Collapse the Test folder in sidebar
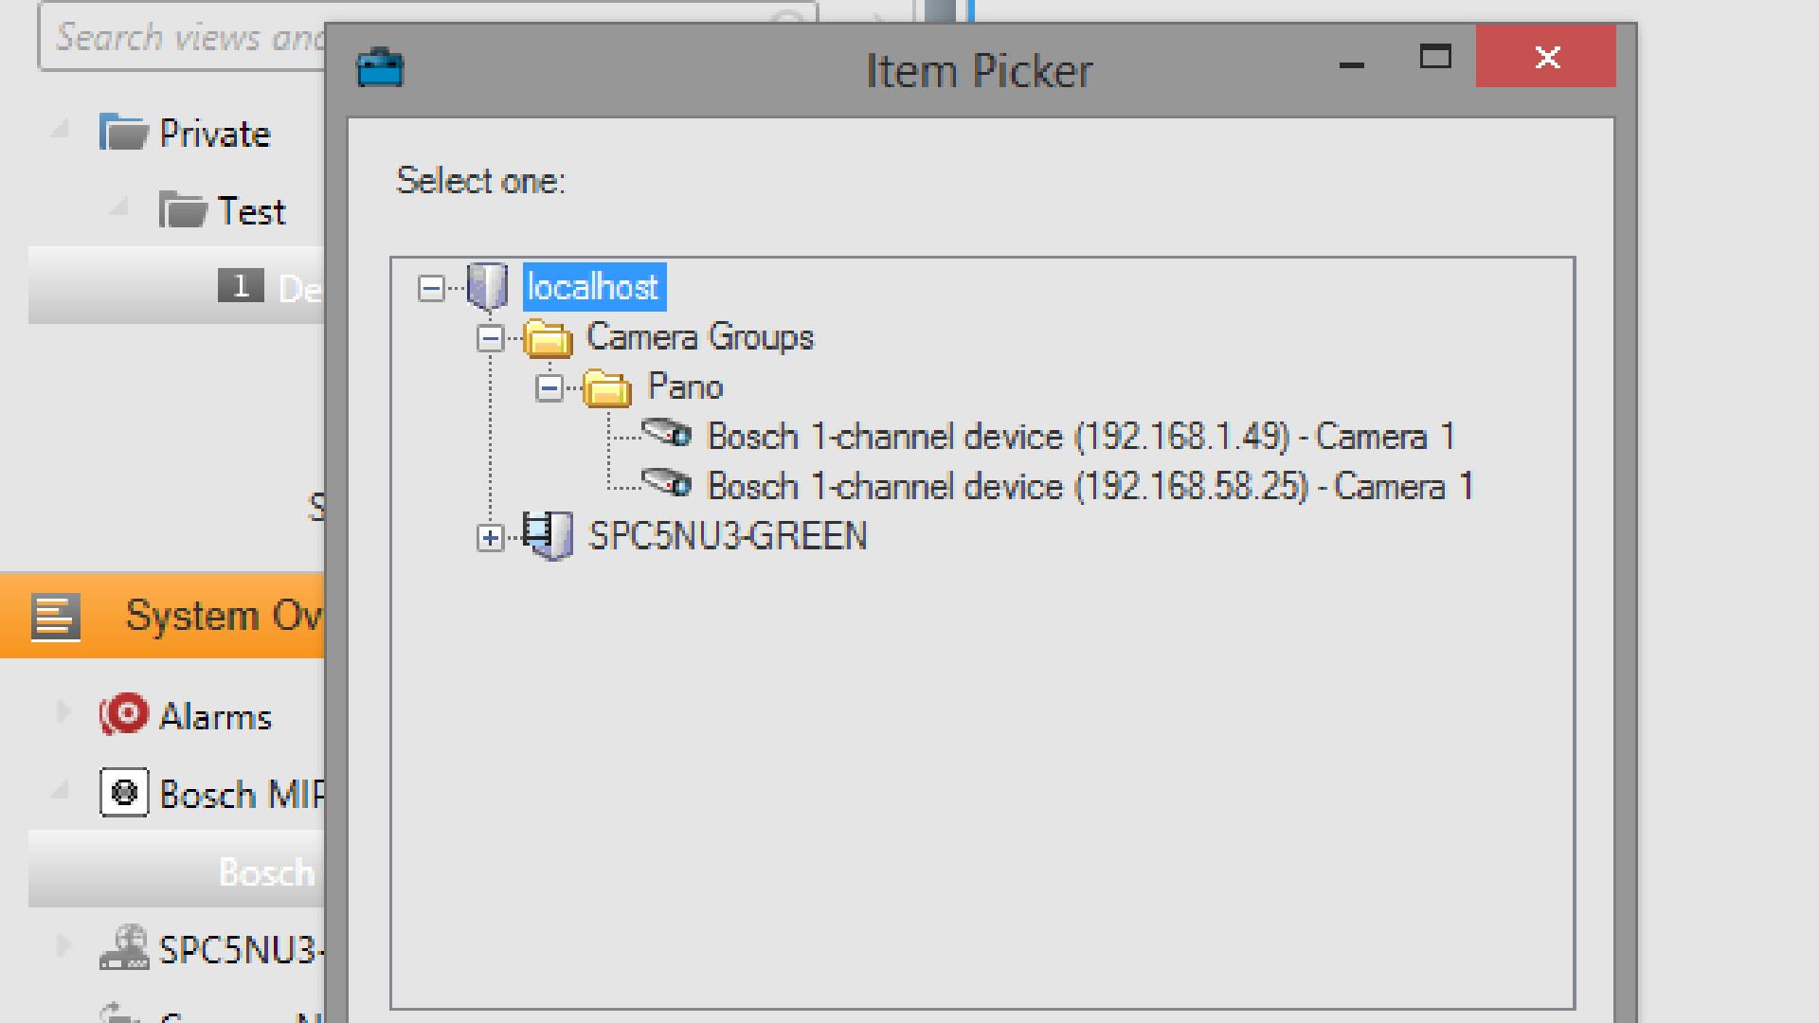 point(119,206)
